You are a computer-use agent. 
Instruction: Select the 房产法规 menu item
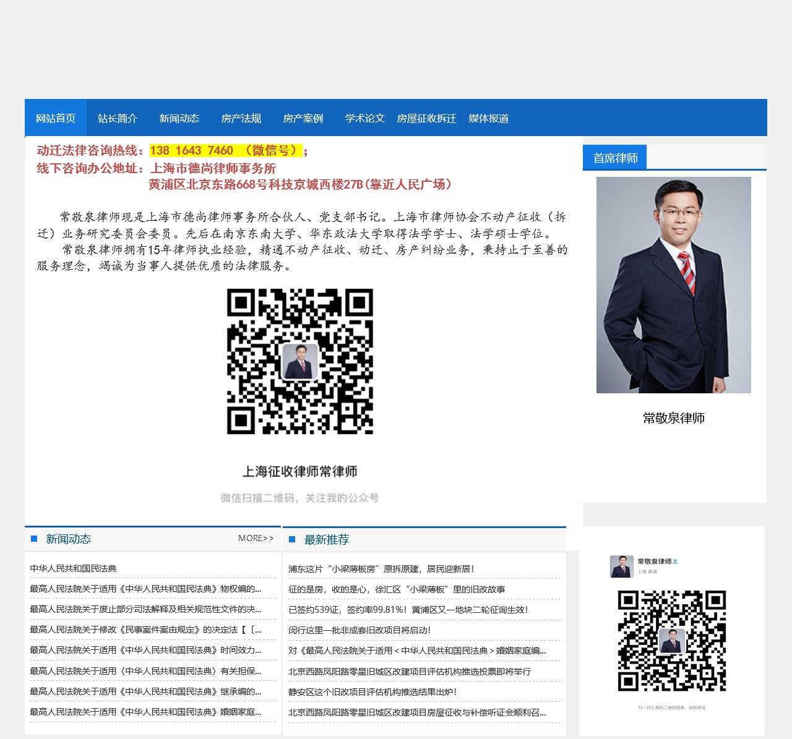241,118
